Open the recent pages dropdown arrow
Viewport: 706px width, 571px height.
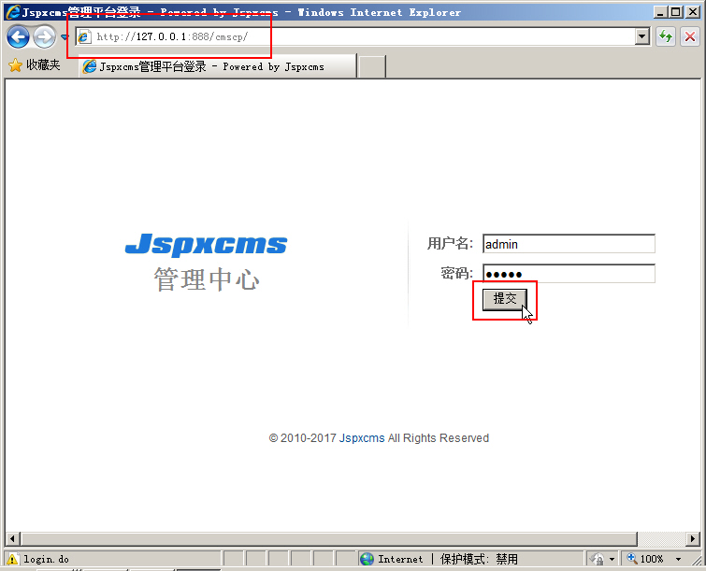(x=64, y=37)
